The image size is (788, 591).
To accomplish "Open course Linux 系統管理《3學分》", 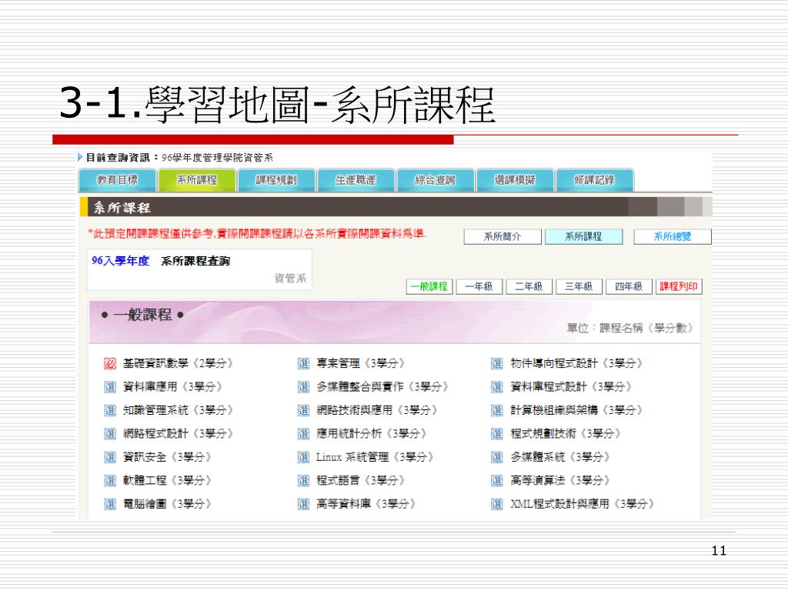I will click(375, 457).
